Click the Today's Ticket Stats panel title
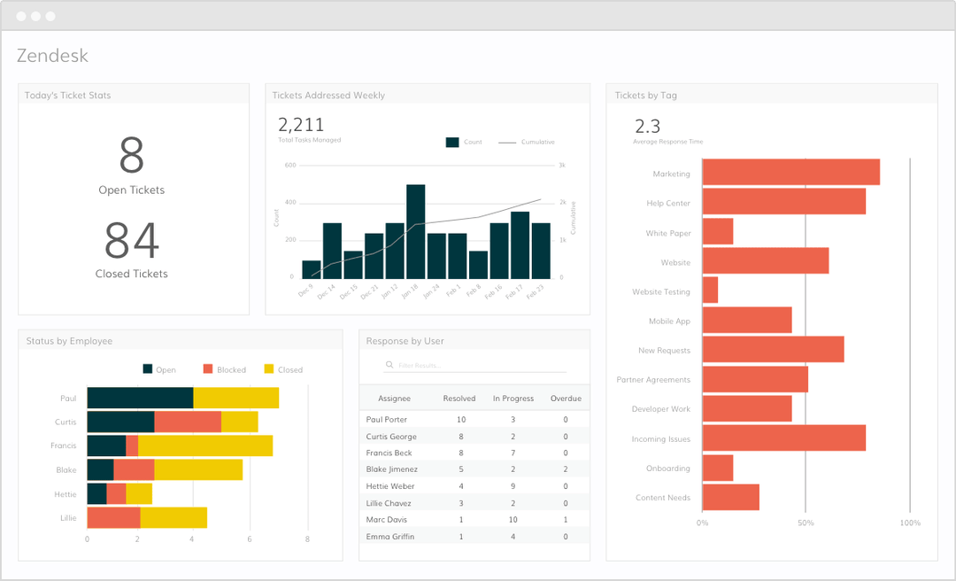This screenshot has width=956, height=581. (67, 95)
